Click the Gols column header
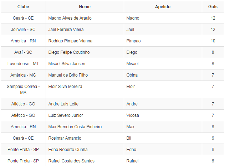 [213, 7]
